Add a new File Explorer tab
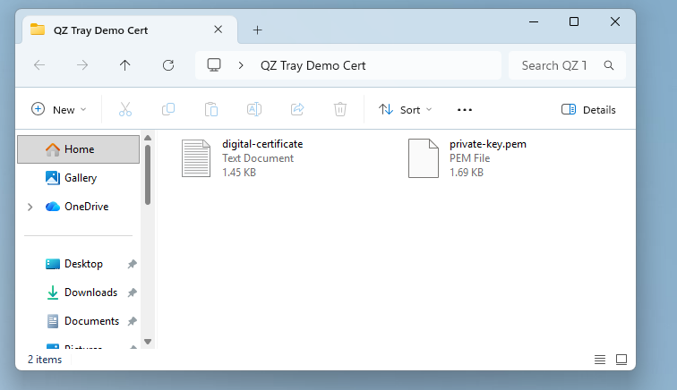The height and width of the screenshot is (390, 677). (257, 30)
